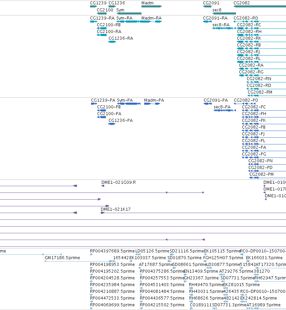Click EST "GM17186.5prime"
286x310 pixels.
click(63, 258)
